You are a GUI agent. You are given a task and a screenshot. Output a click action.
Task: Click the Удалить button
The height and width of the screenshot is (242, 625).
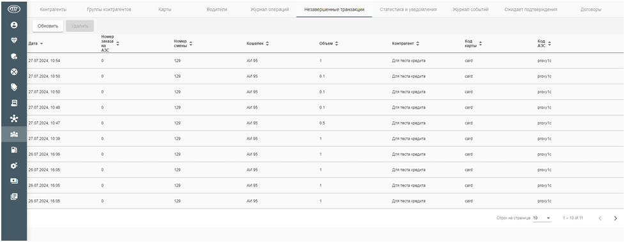[x=80, y=26]
